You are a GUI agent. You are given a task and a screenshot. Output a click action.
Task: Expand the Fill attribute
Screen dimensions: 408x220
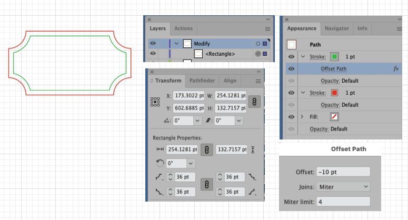click(302, 117)
